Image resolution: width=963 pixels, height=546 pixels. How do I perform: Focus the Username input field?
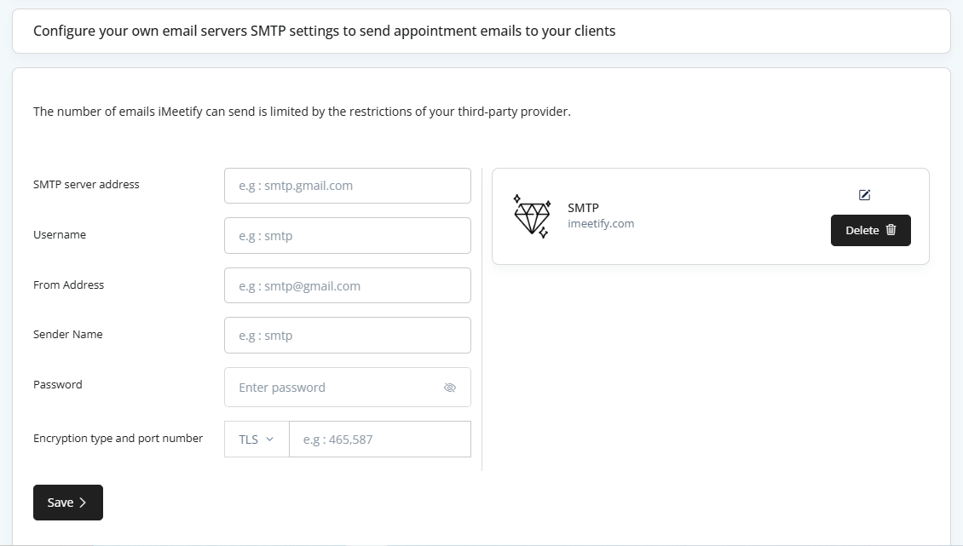click(347, 236)
